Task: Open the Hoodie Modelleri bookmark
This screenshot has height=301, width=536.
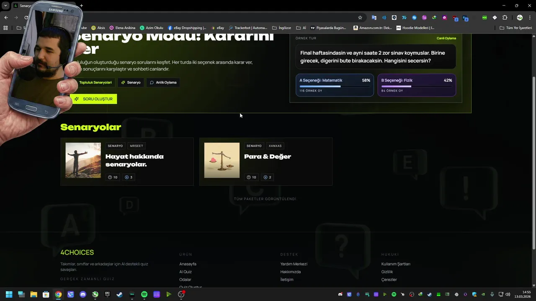Action: point(415,28)
